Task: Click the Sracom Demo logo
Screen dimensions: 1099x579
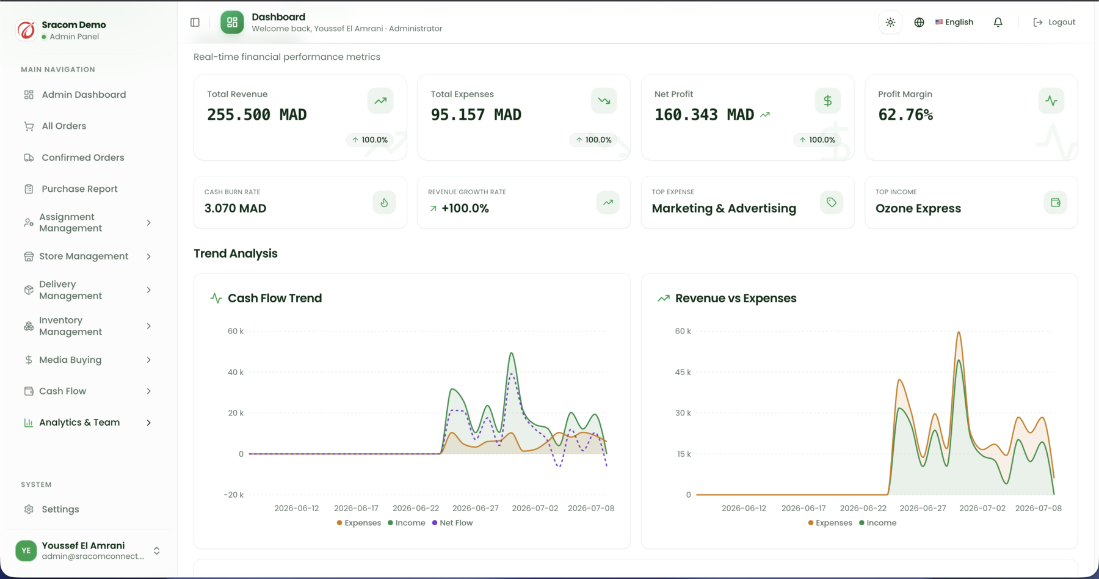Action: [26, 30]
